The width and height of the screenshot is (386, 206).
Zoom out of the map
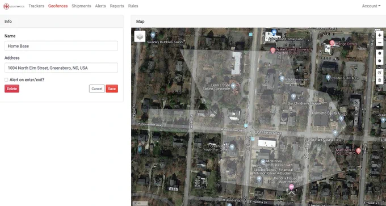tap(379, 43)
